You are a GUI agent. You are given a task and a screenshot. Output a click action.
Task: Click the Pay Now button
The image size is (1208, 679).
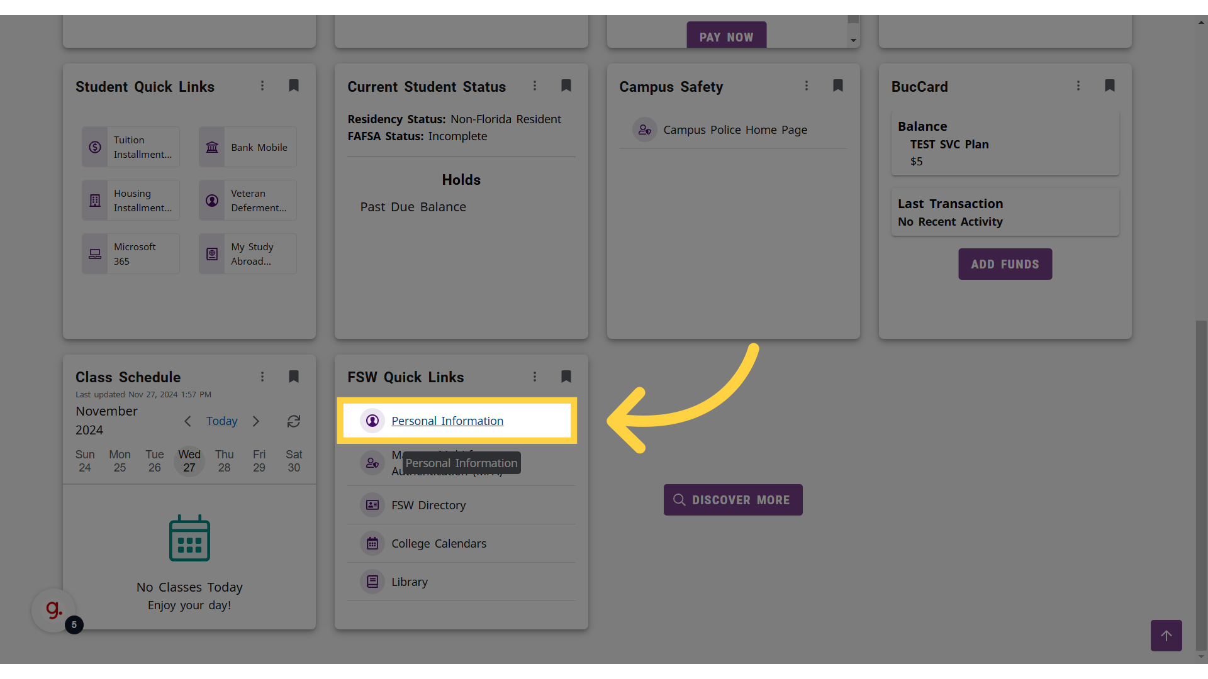point(727,35)
